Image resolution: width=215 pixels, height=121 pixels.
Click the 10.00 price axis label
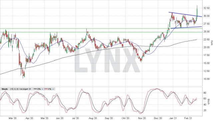206,79
